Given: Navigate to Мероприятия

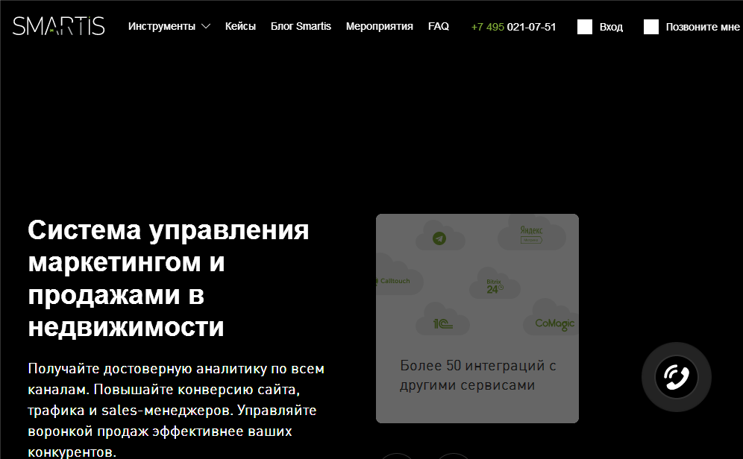Looking at the screenshot, I should (x=379, y=26).
